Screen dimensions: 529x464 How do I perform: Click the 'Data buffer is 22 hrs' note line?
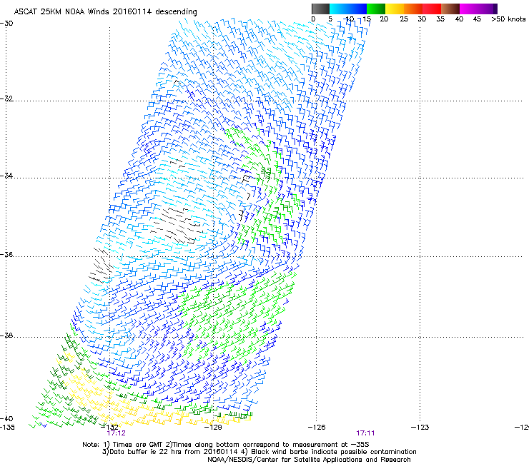point(259,452)
